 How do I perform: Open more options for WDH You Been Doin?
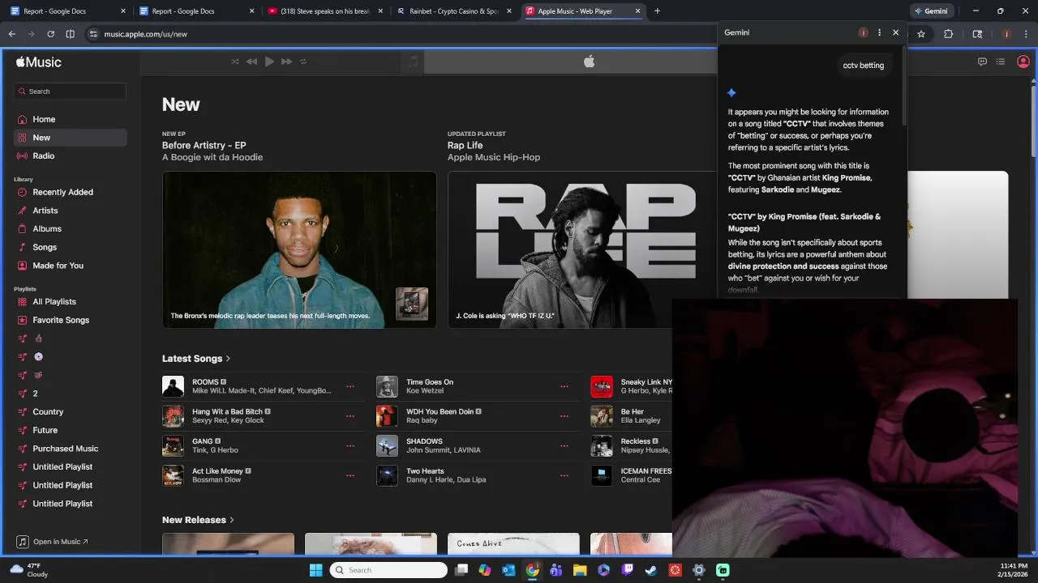[564, 416]
